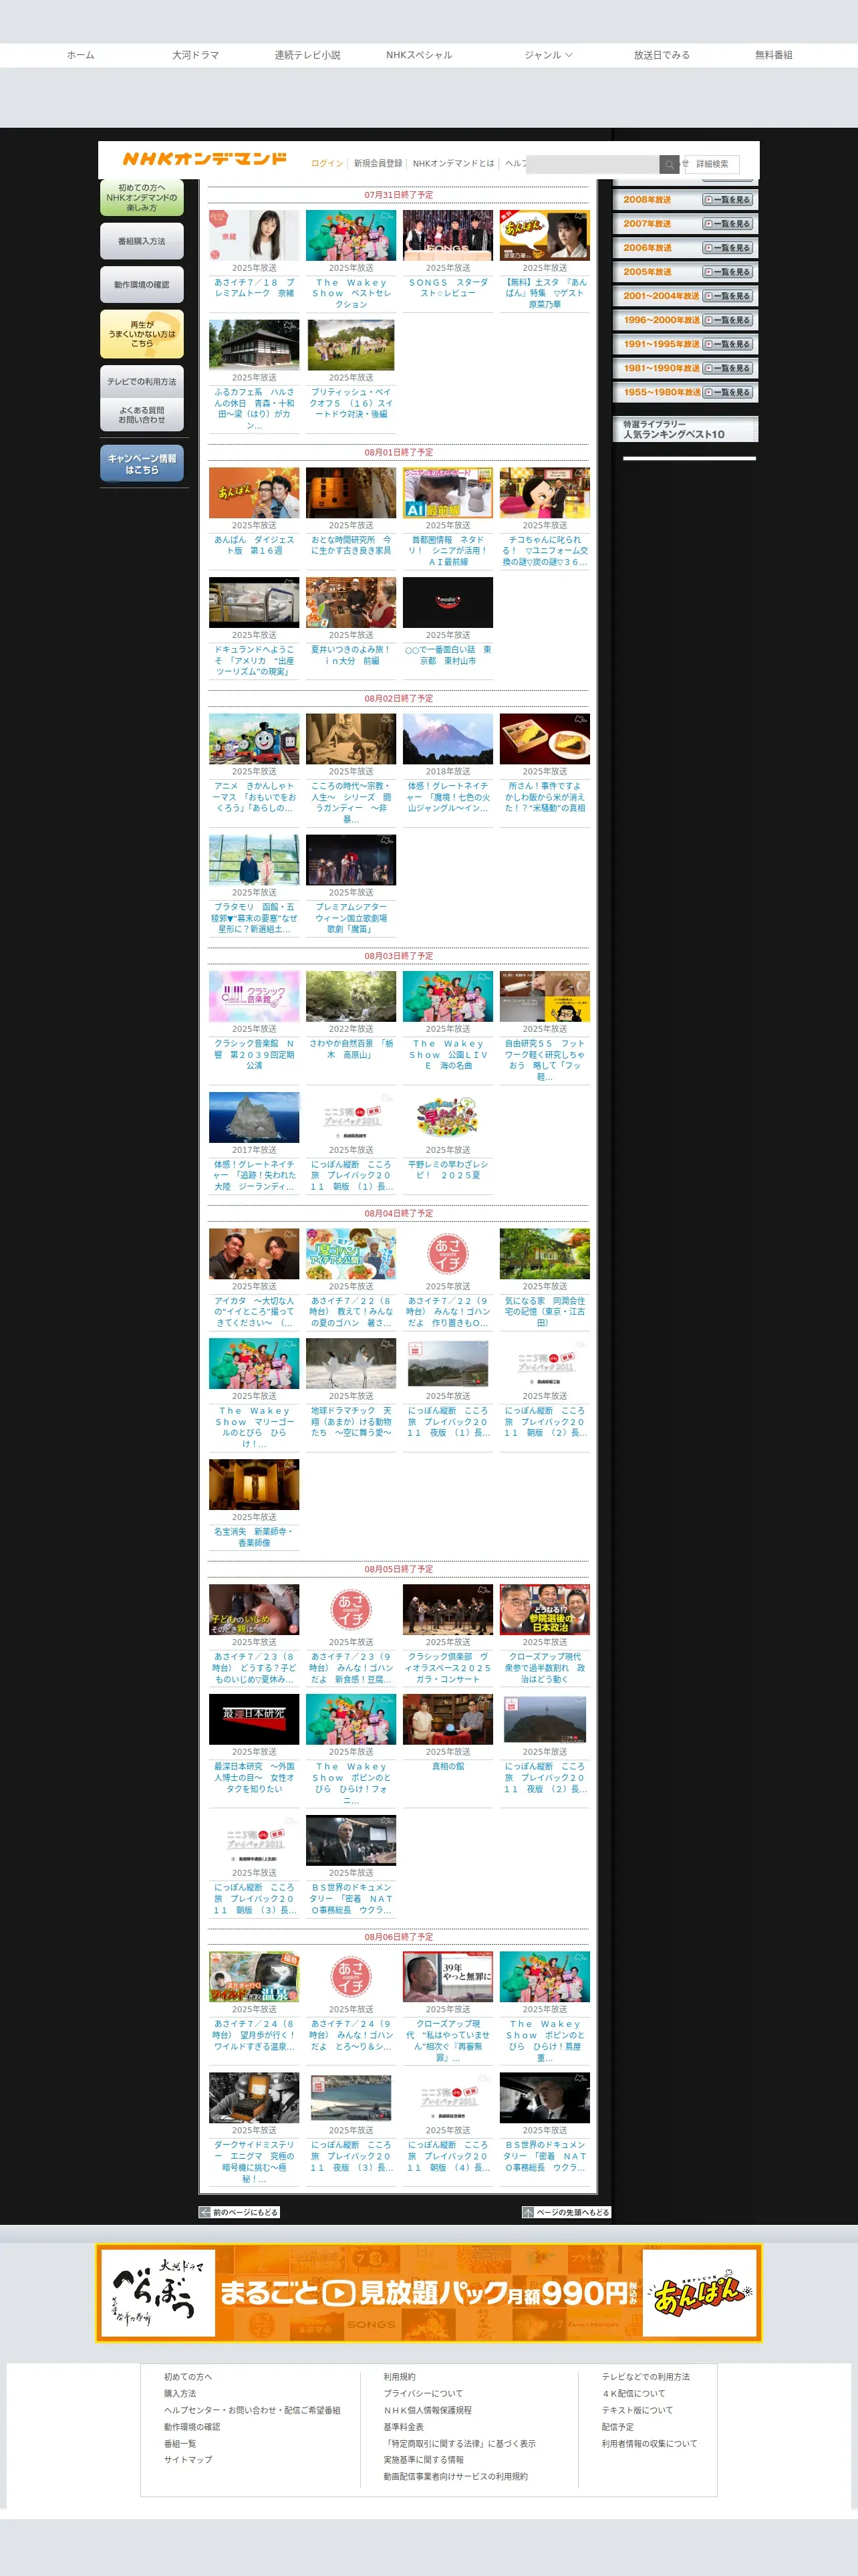The image size is (858, 2576).
Task: Open テレビでの利用方法 sidebar button
Action: click(142, 382)
